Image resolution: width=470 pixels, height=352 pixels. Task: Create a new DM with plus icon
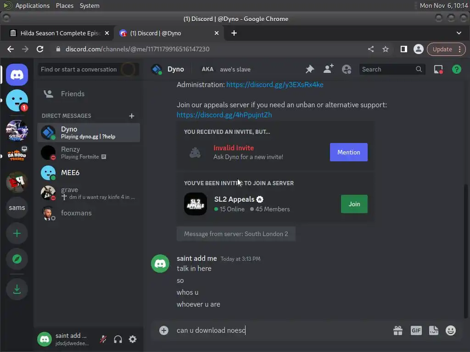[132, 116]
